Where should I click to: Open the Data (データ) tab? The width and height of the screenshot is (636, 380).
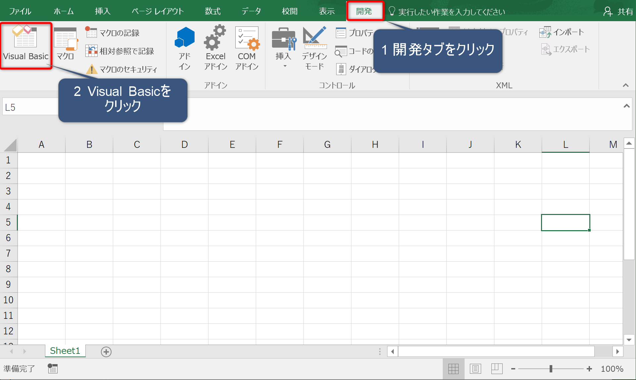point(251,11)
